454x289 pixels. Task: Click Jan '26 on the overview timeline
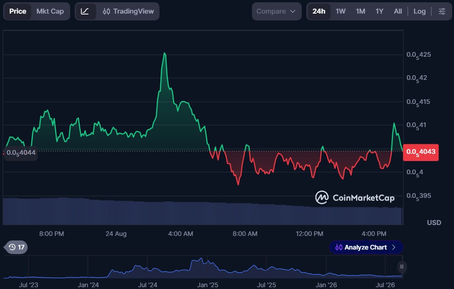coord(326,285)
